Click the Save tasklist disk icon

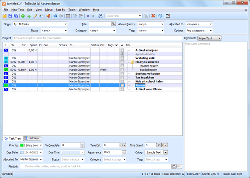click(x=10, y=16)
